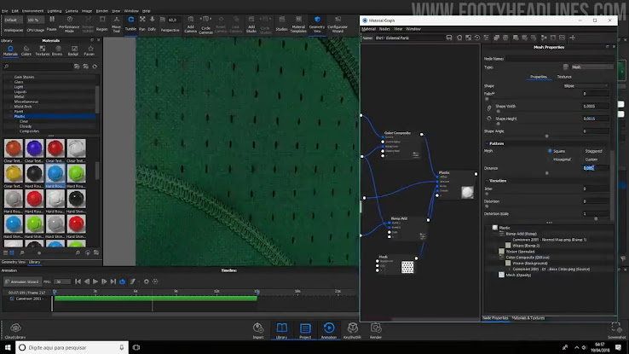Switch to Materials & Textures tab

pyautogui.click(x=528, y=318)
